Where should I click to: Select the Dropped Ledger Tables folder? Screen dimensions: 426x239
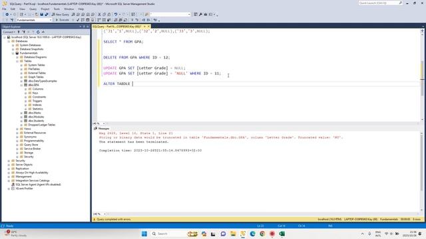pos(42,125)
